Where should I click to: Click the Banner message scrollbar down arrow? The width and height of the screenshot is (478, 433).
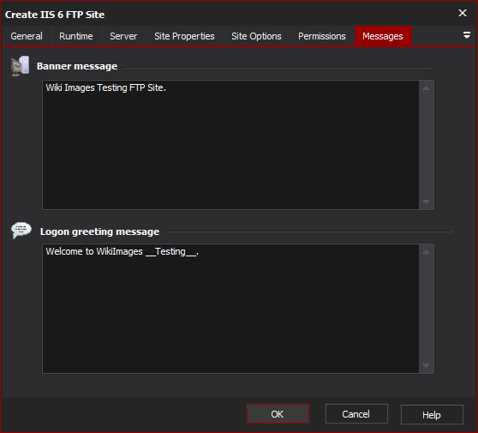coord(427,201)
